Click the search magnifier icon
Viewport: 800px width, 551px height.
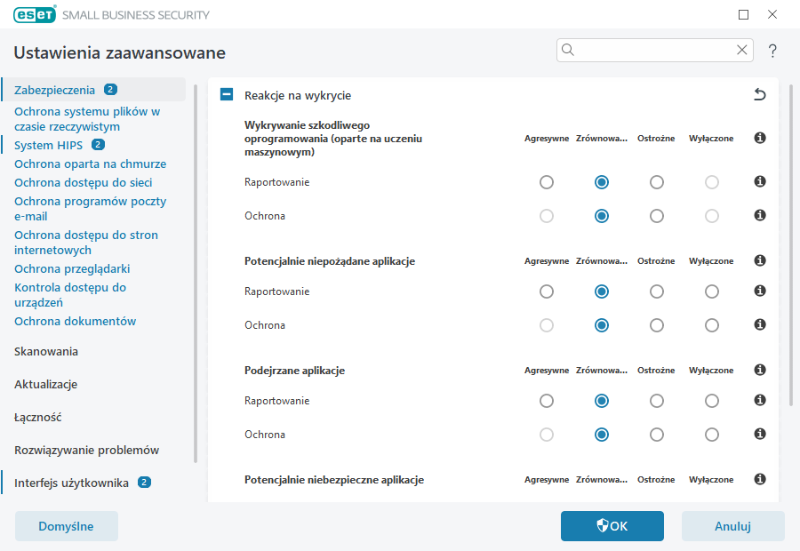coord(568,50)
